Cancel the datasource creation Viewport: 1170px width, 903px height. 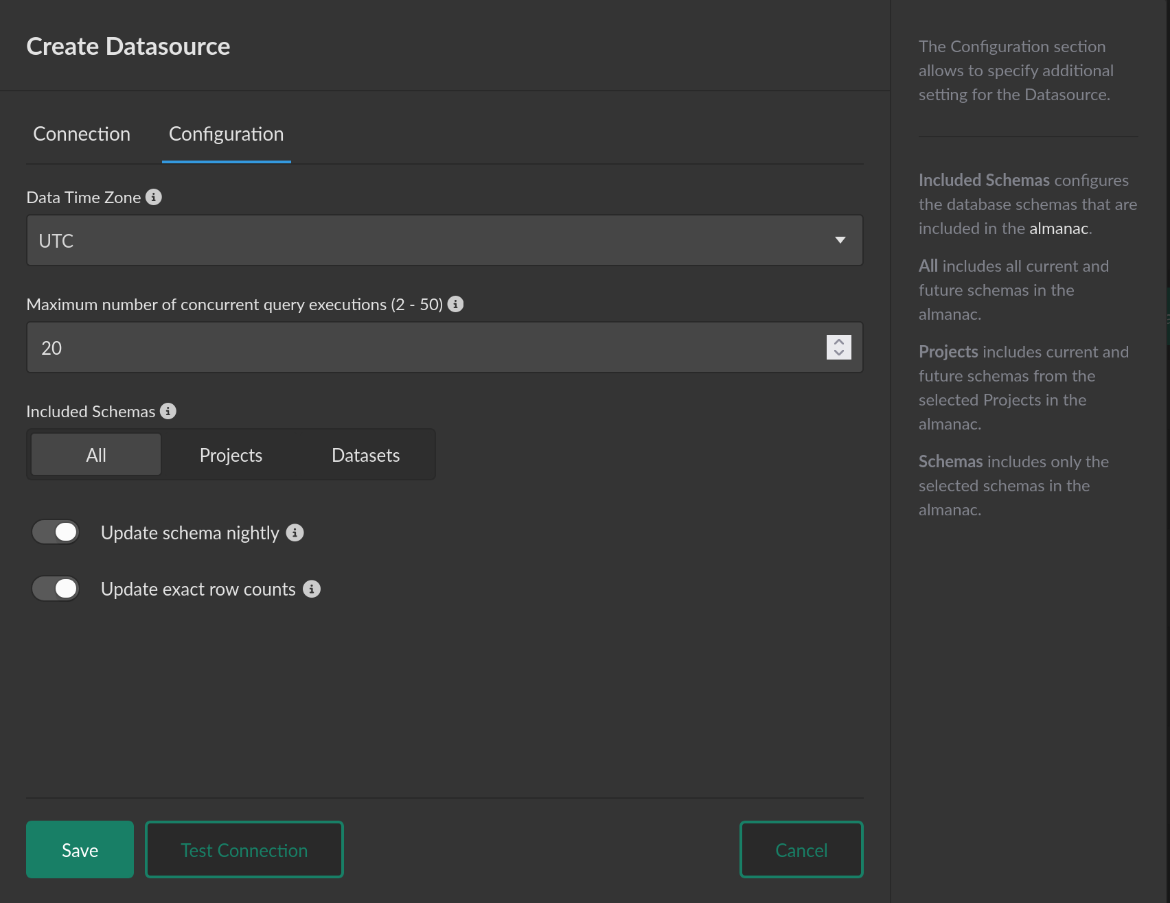point(801,849)
